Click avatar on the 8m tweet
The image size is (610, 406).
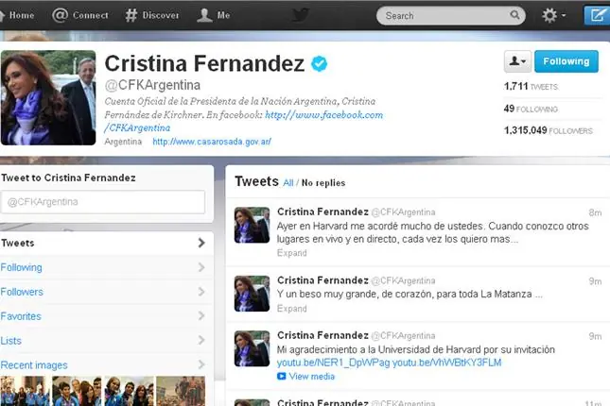pos(252,225)
